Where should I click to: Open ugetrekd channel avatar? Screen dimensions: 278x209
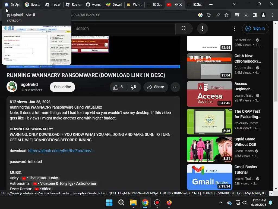12,87
